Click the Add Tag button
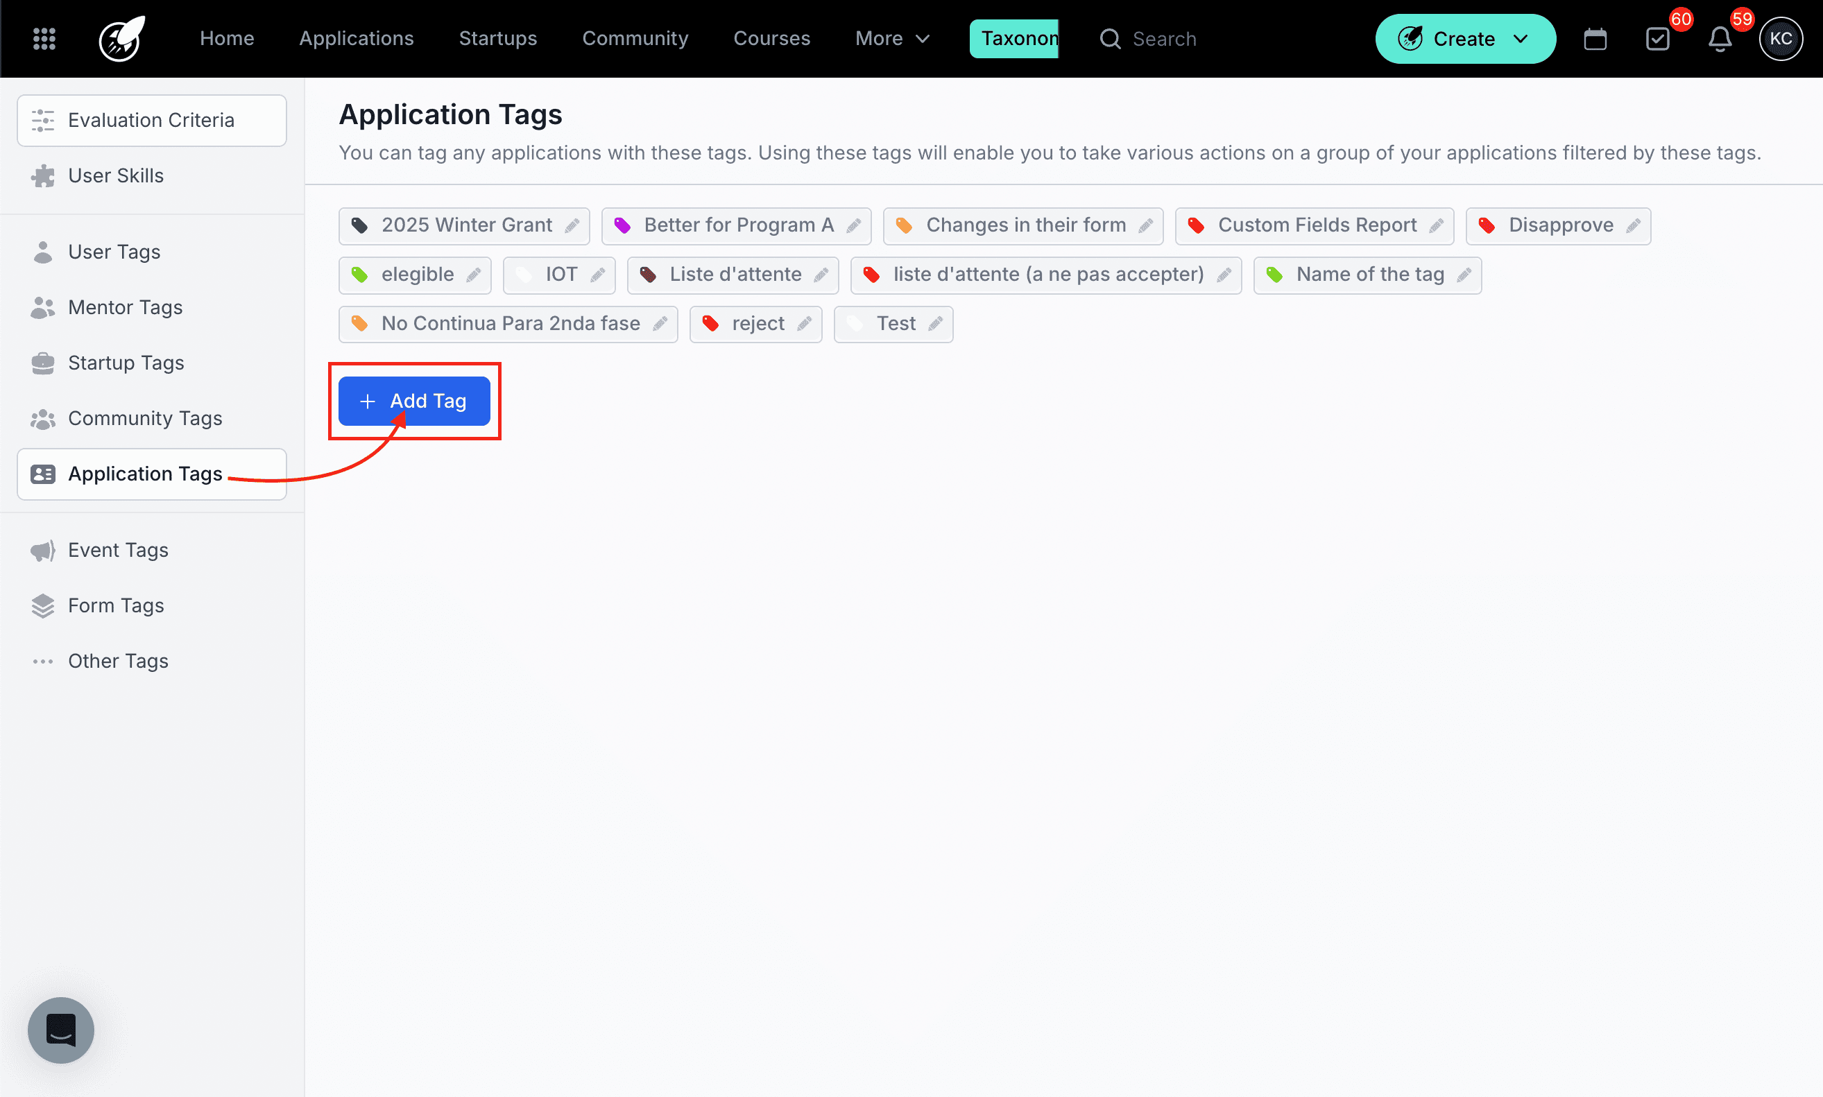 [414, 401]
